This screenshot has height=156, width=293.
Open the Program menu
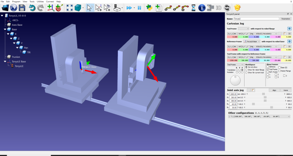tap(16, 2)
